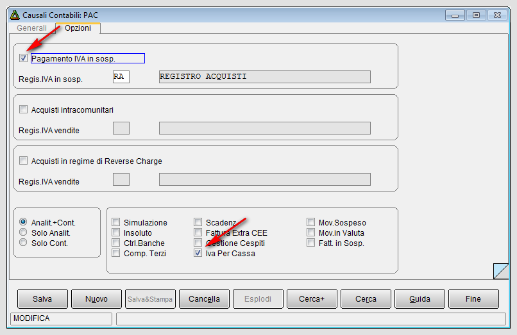Enable Acquisti intracomunitari checkbox
Image resolution: width=517 pixels, height=335 pixels.
click(23, 110)
